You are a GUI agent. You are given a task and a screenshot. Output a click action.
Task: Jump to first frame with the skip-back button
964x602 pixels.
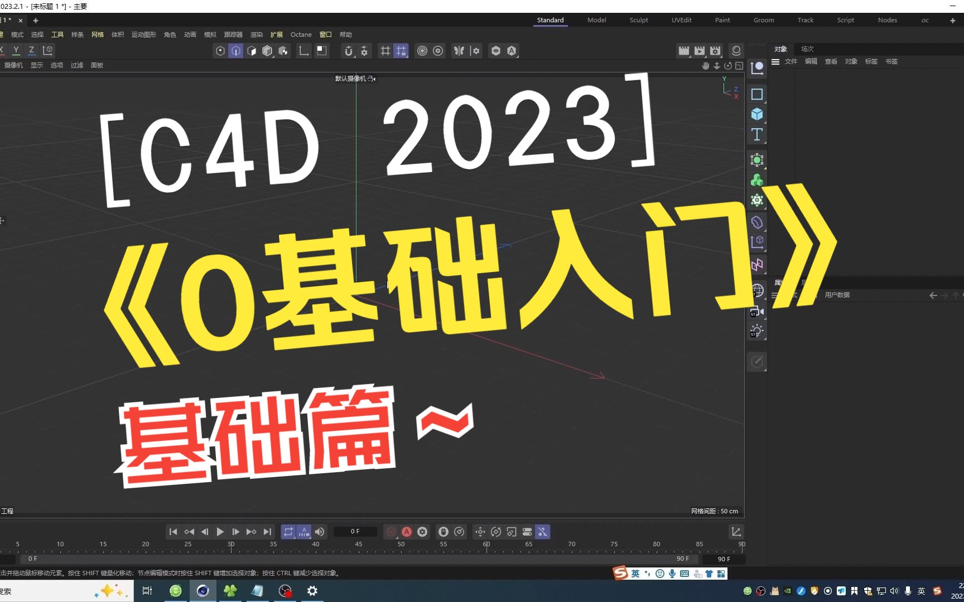[173, 532]
